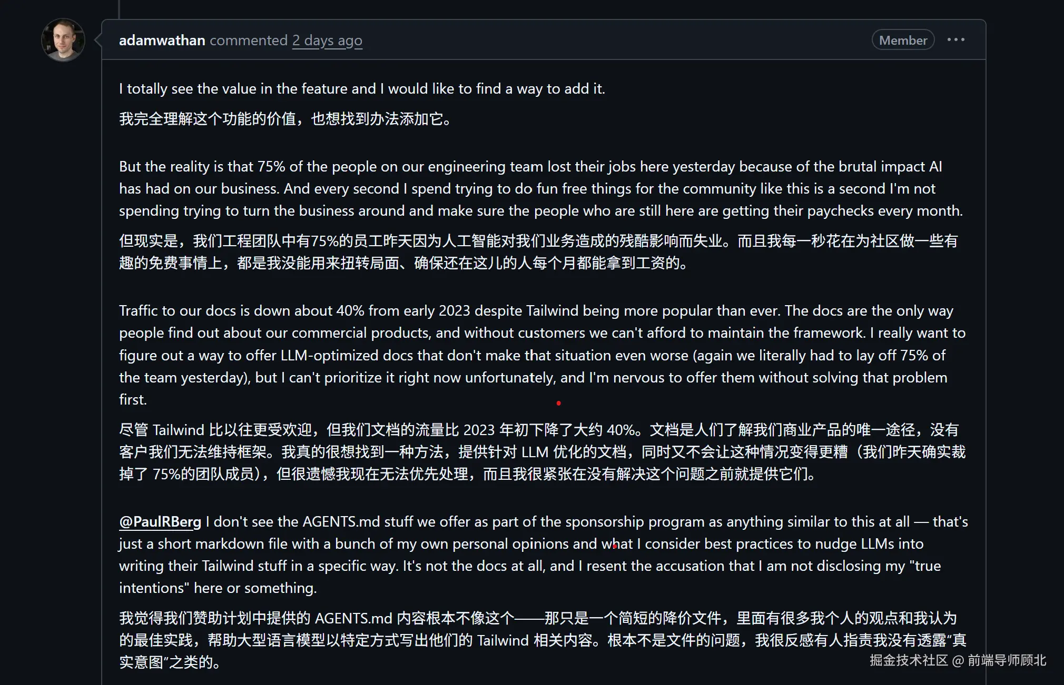Click the comment box caret beside the avatar
This screenshot has width=1064, height=685.
pos(98,40)
